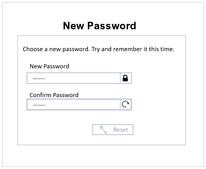Click the "Confirm Password" field label
Image resolution: width=206 pixels, height=169 pixels.
click(x=54, y=95)
